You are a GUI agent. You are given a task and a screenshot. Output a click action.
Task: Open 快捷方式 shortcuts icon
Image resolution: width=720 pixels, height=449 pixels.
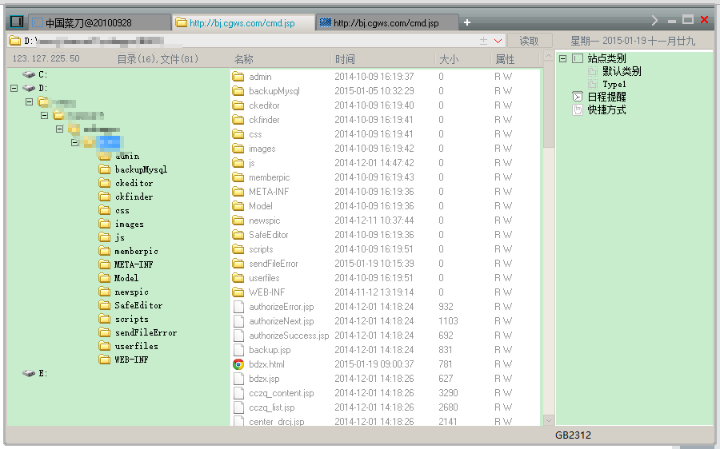click(x=578, y=109)
